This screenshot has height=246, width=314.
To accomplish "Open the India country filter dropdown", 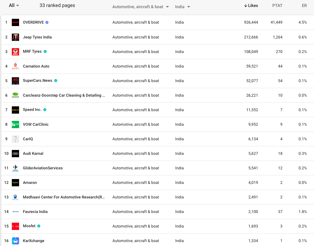I will pos(182,7).
